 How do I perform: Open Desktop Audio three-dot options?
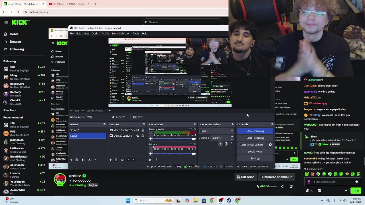(x=151, y=134)
